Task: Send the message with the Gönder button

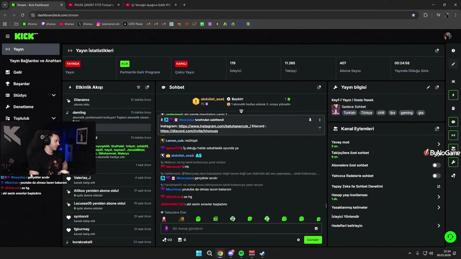Action: click(313, 240)
